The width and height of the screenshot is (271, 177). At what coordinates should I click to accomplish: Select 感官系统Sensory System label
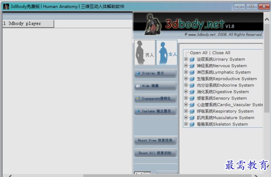(x=222, y=98)
